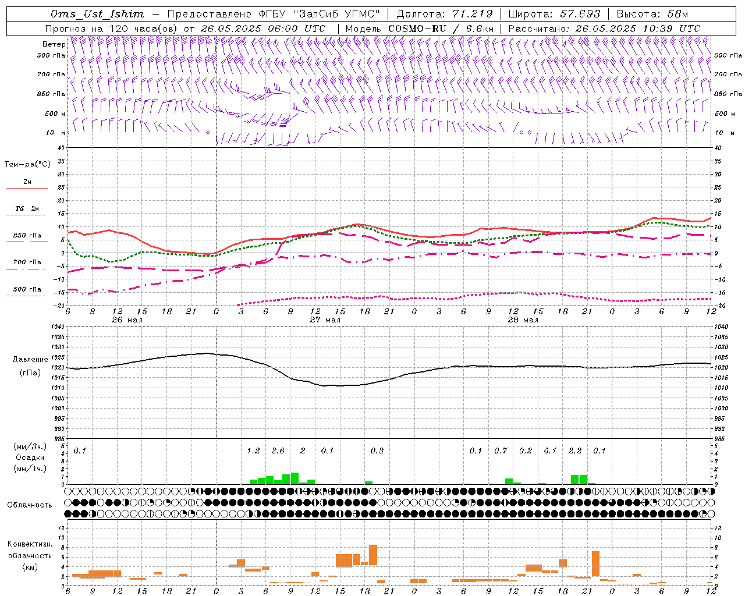Select the Модель COSMO-RU / 6.6км label
Image resolution: width=745 pixels, height=596 pixels.
coord(420,29)
